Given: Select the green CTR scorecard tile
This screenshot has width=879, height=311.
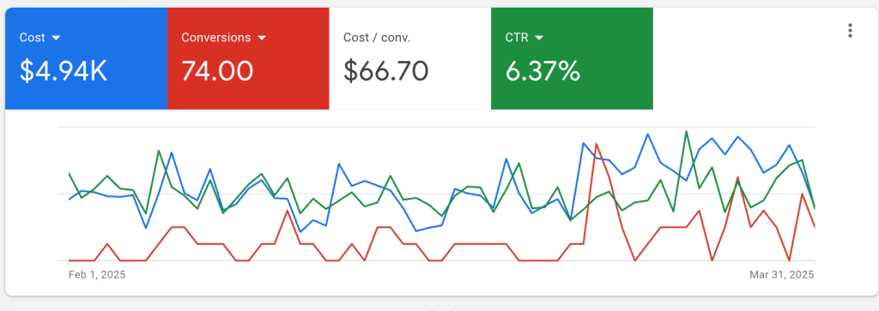Looking at the screenshot, I should [x=572, y=58].
